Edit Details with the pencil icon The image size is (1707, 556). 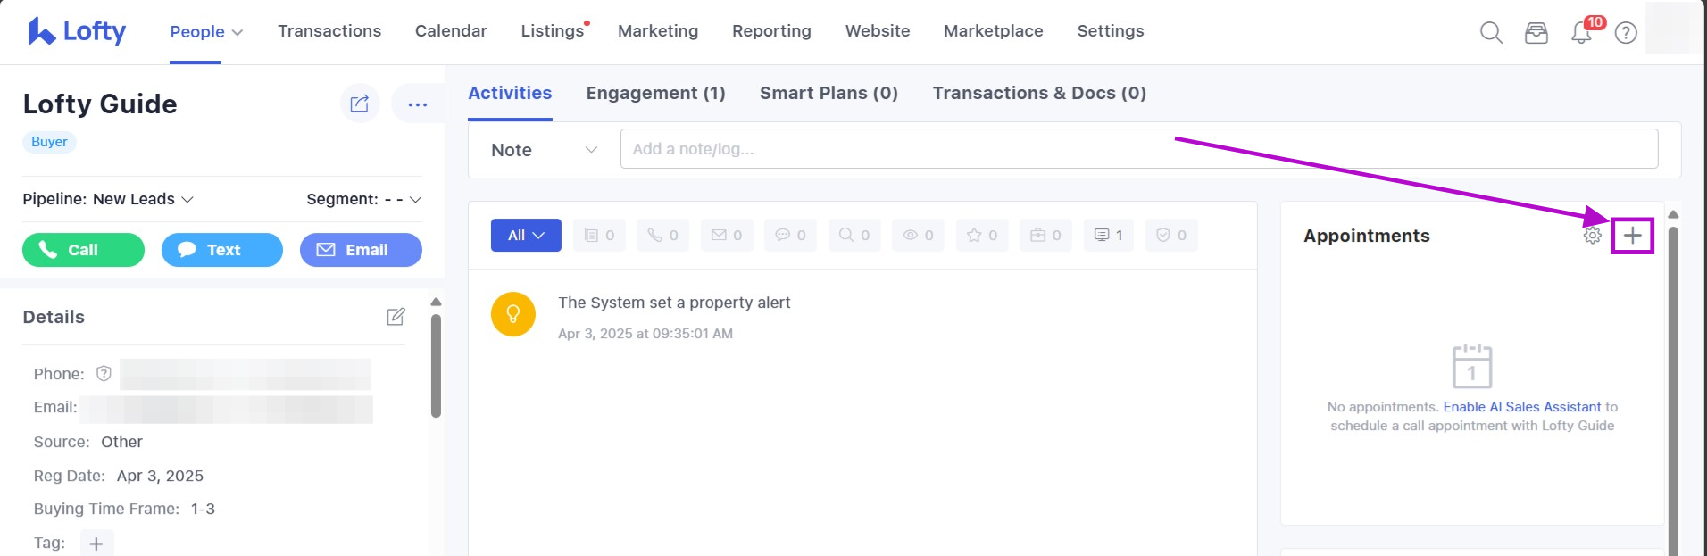(396, 317)
